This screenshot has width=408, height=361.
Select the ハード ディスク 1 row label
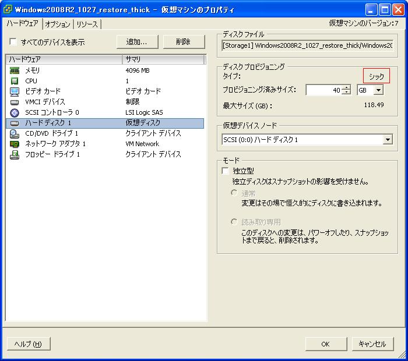48,123
